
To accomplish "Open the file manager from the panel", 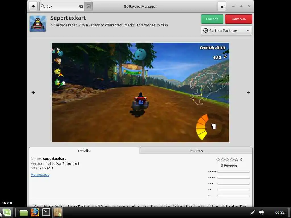I will click(x=24, y=212).
